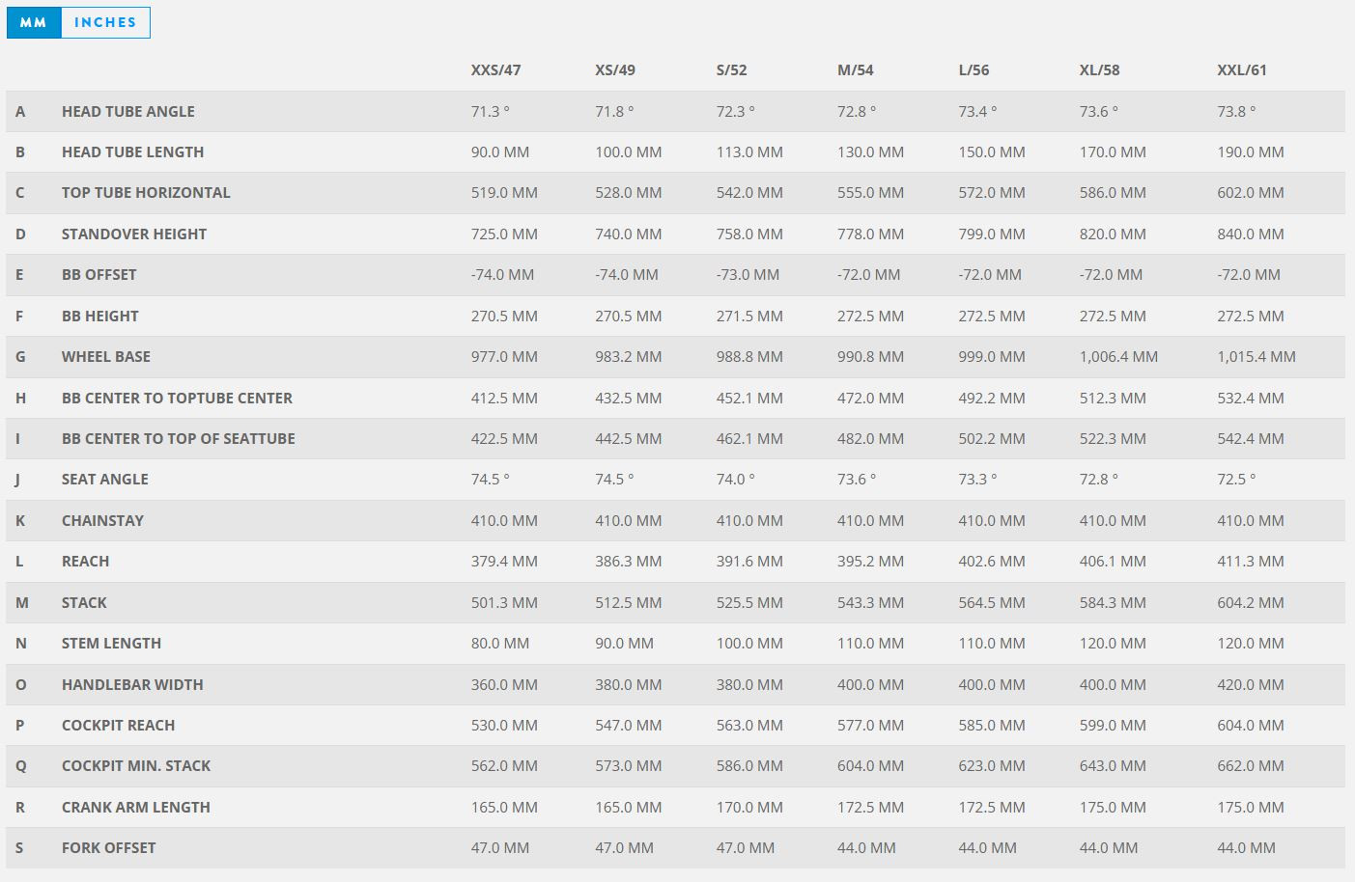Select the SEAT ANGLE row label

pos(105,480)
